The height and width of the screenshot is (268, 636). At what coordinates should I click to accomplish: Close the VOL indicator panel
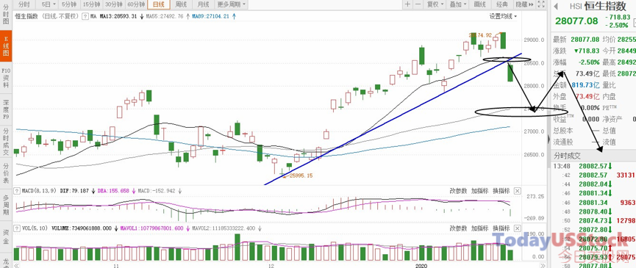point(517,228)
